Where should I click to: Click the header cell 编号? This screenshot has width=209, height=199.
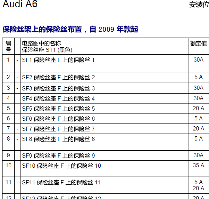coord(8,47)
